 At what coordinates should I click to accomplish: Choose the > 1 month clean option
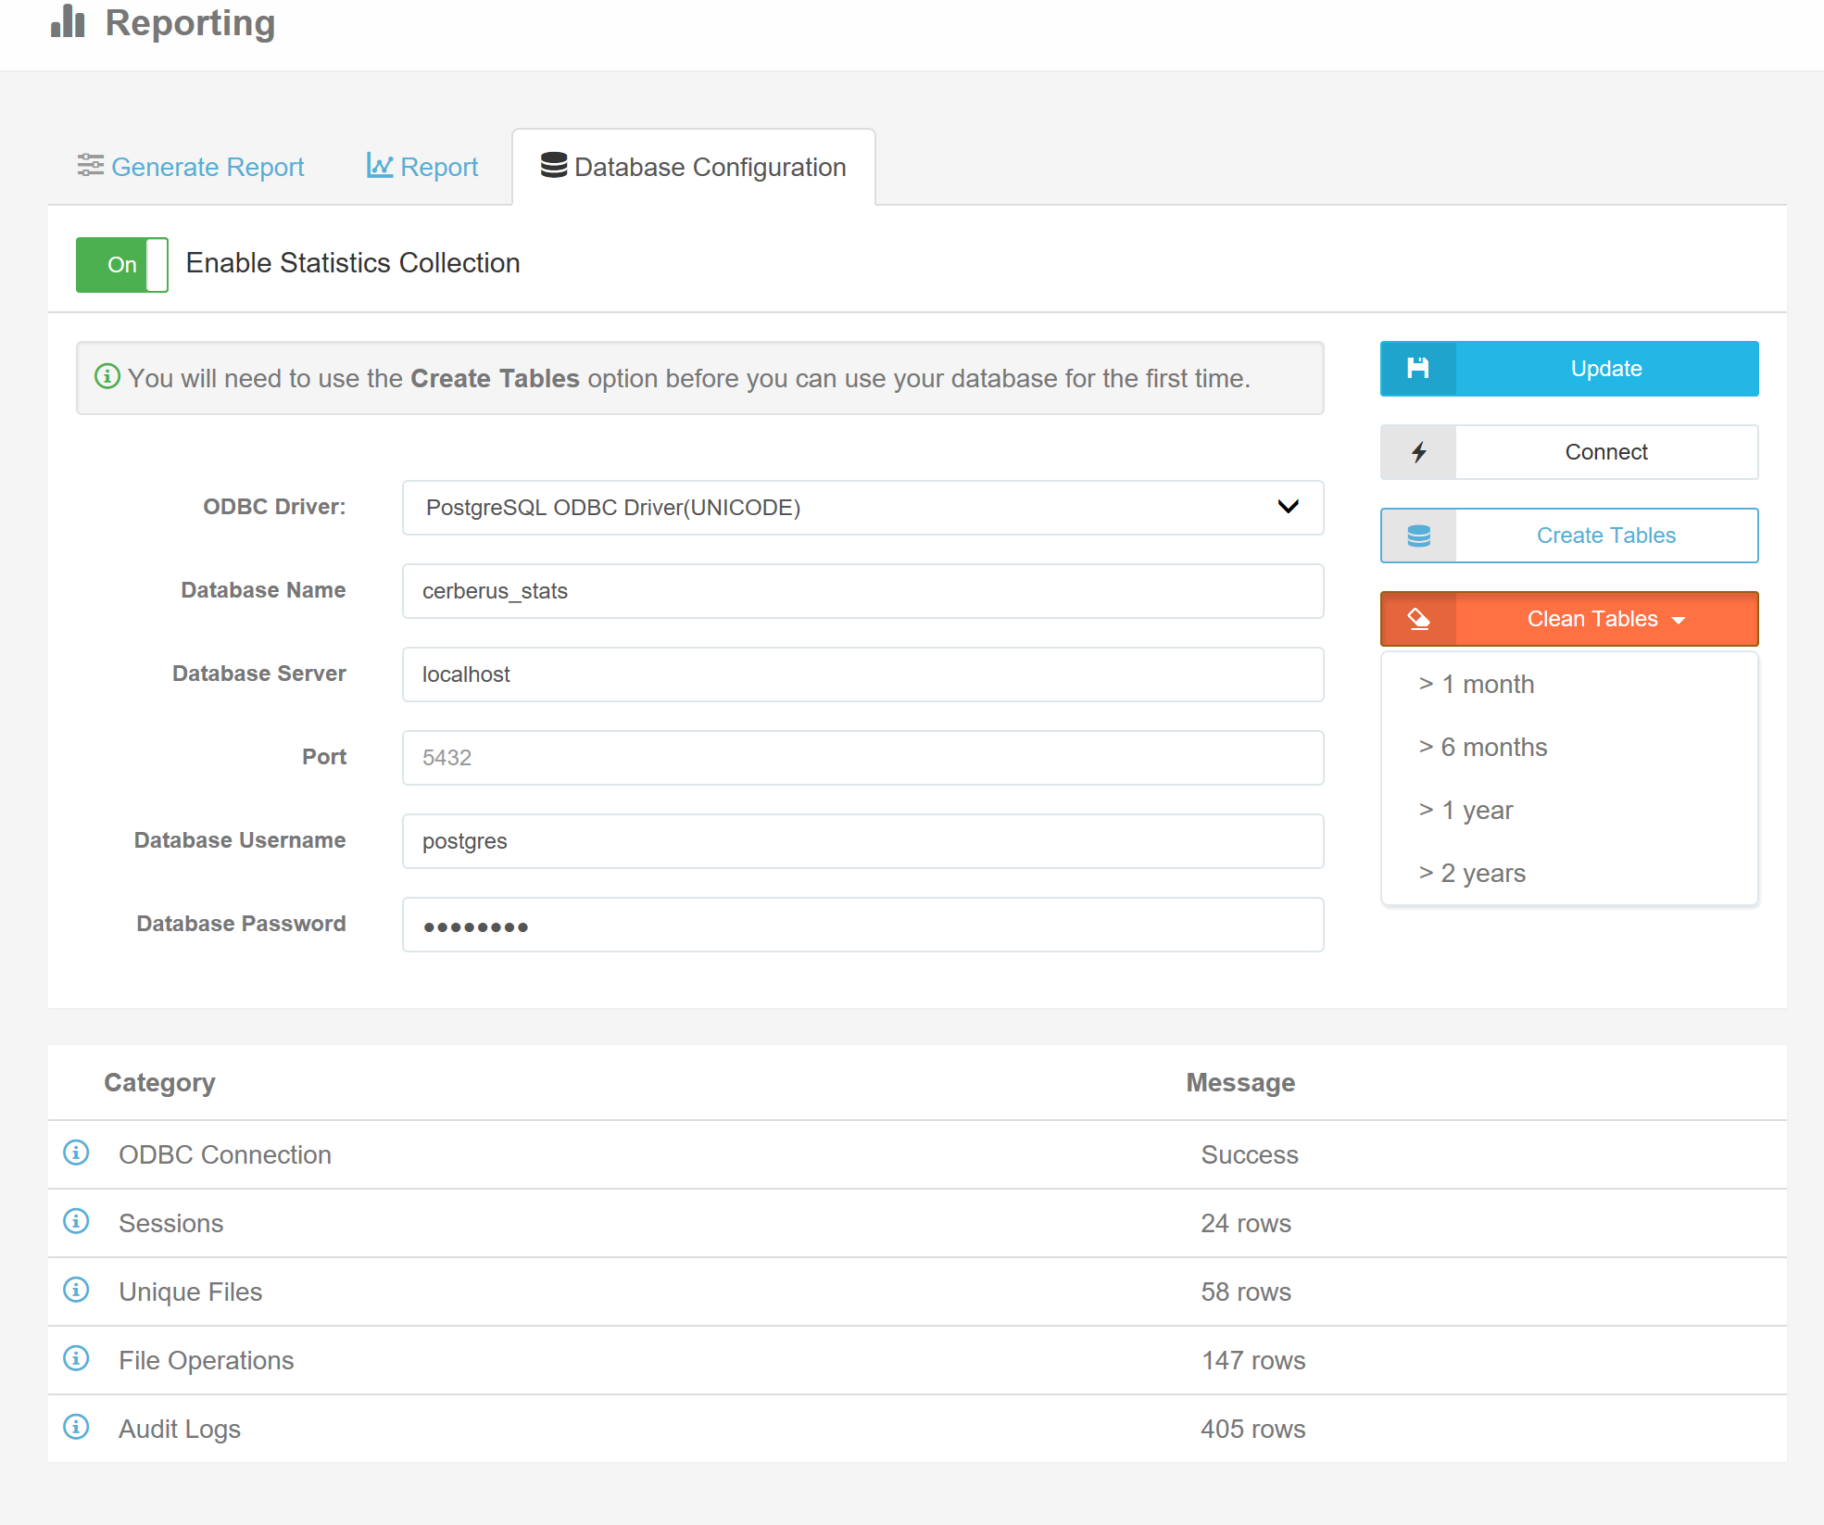click(x=1569, y=684)
